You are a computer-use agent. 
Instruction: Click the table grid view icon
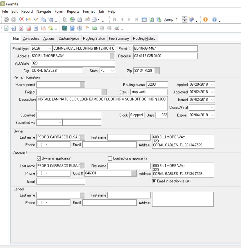pos(144,19)
